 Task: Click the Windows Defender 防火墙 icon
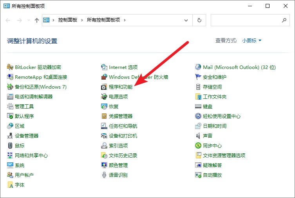[x=104, y=77]
